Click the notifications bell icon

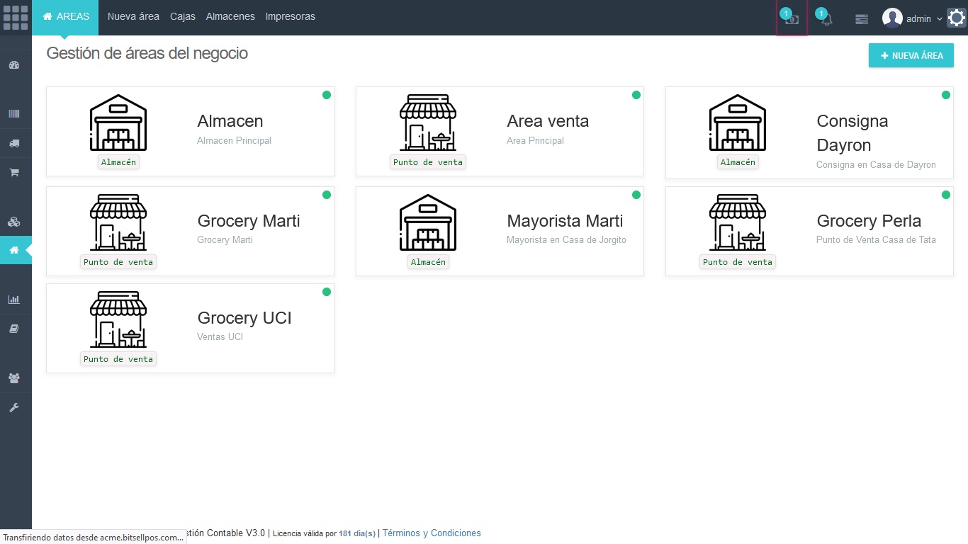point(826,19)
